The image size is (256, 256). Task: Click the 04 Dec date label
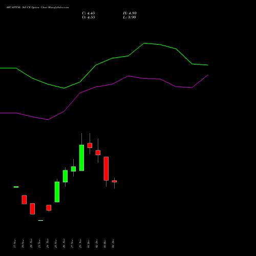pyautogui.click(x=113, y=243)
